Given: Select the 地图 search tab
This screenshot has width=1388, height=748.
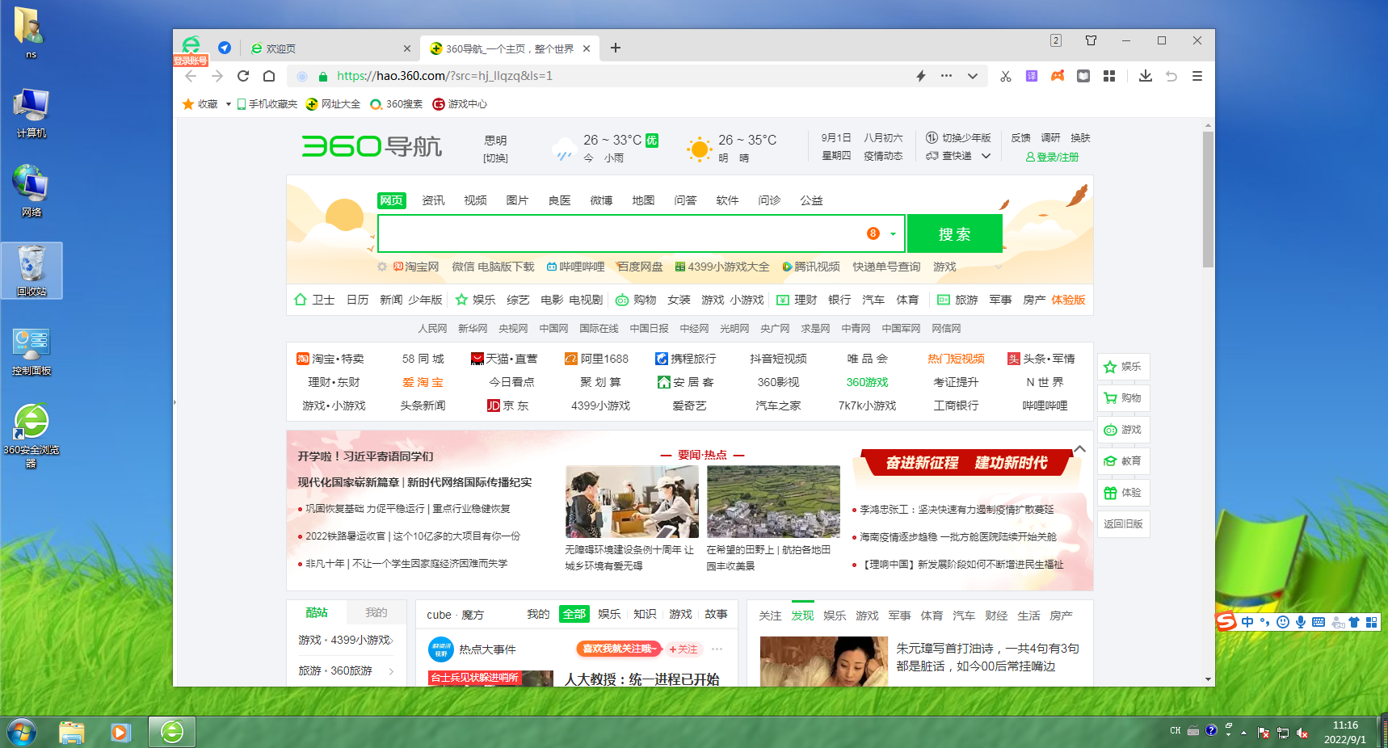Looking at the screenshot, I should pos(643,200).
